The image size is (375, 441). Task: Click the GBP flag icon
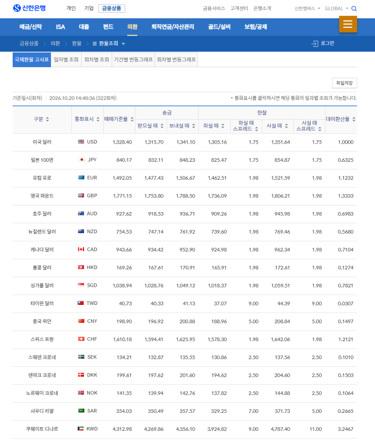point(81,196)
